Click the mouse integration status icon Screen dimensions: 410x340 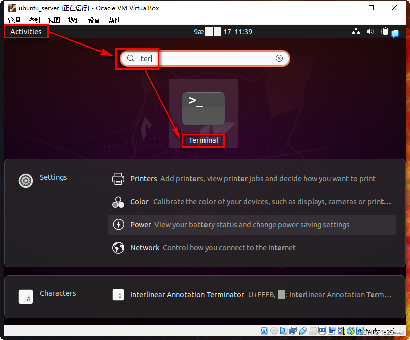point(351,331)
